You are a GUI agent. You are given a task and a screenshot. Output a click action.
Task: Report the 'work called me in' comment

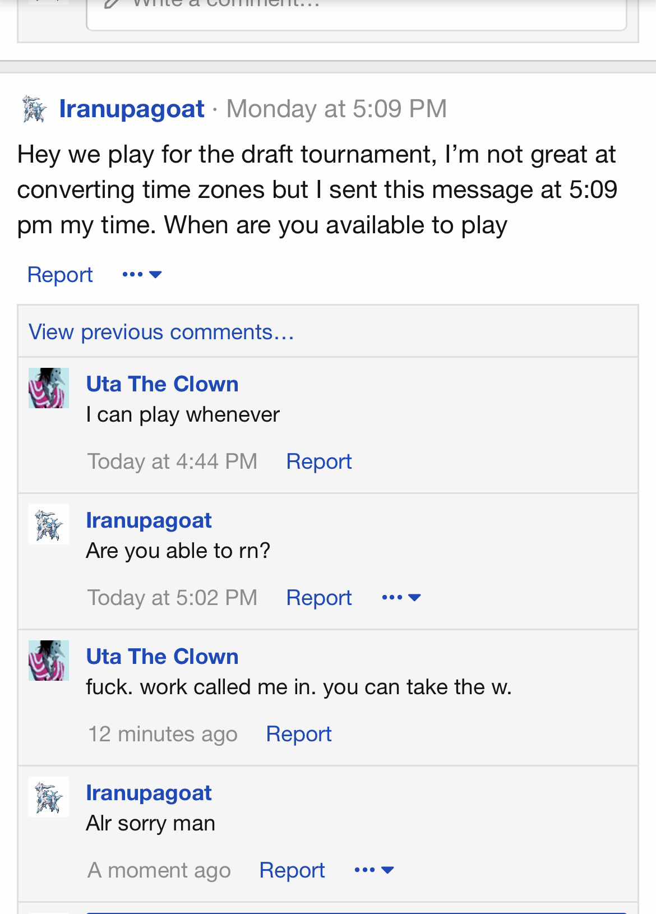click(x=299, y=734)
